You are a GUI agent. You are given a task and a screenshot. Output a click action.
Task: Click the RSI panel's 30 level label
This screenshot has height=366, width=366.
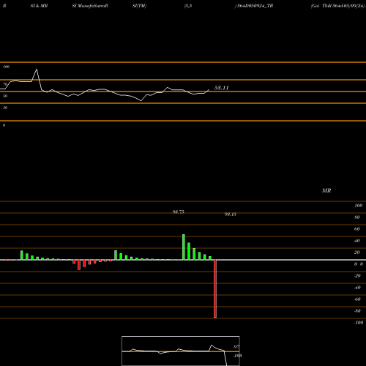[x=5, y=108]
